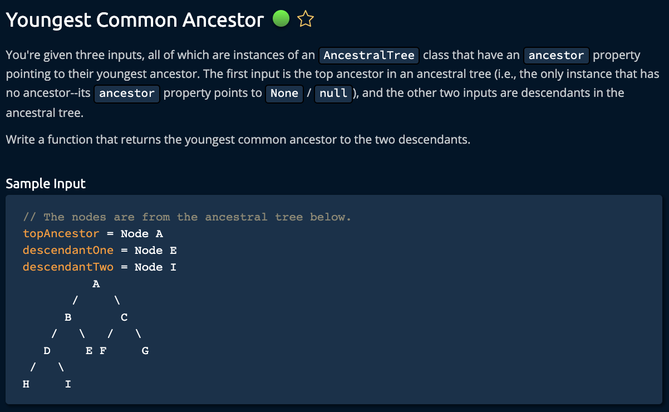Viewport: 669px width, 412px height.
Task: Click the orange descendantOne variable name
Action: (x=68, y=251)
